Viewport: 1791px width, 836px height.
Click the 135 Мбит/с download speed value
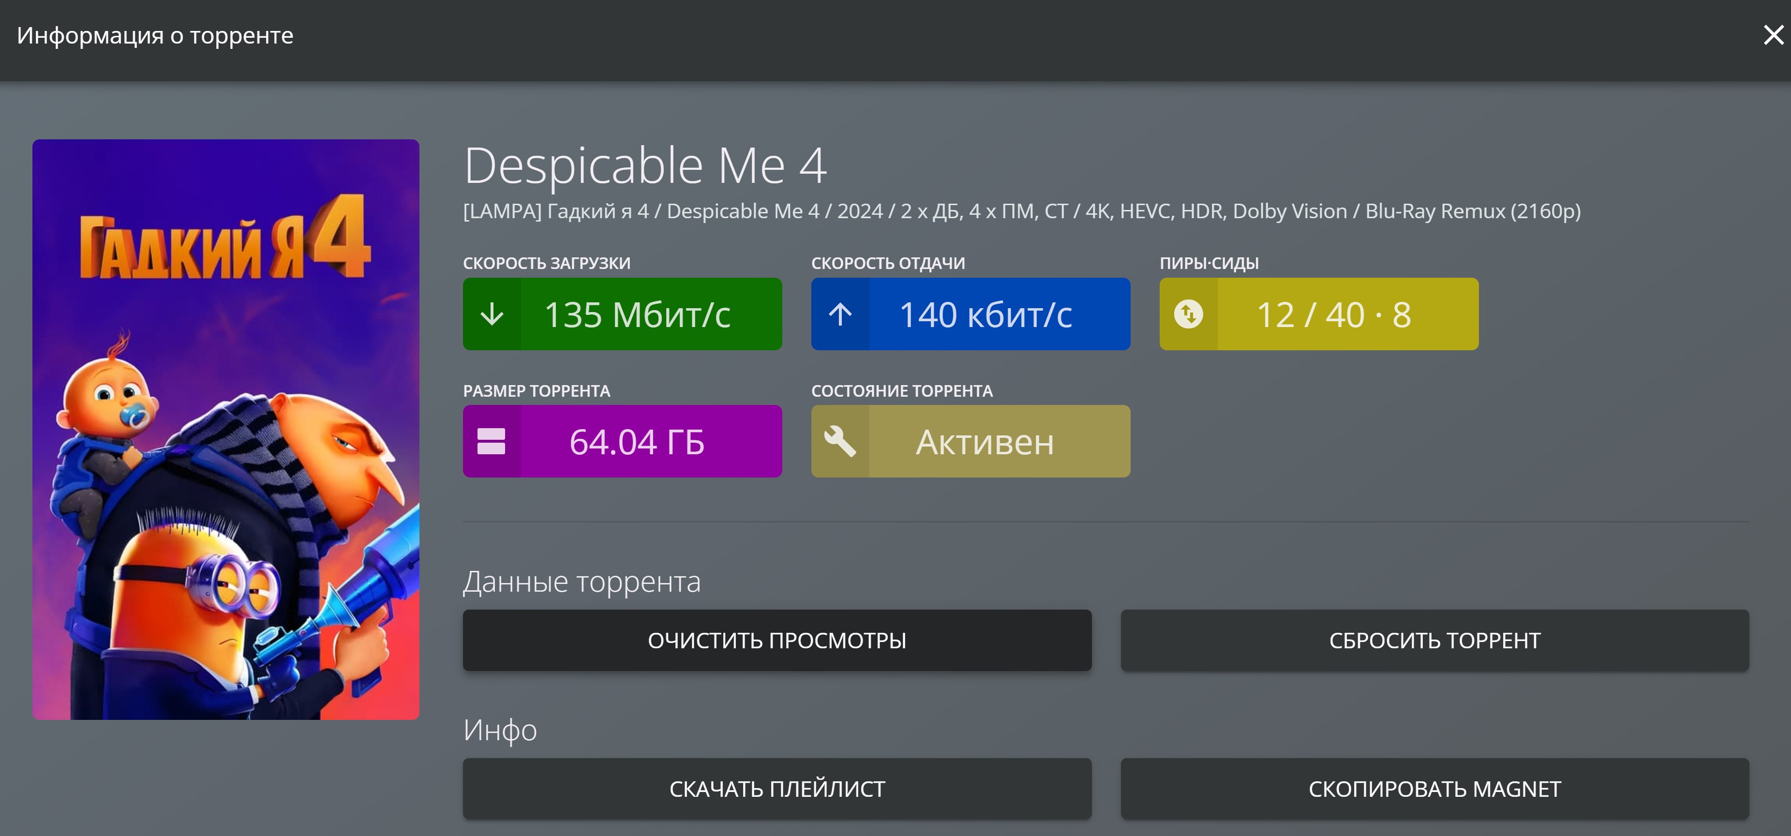click(637, 315)
